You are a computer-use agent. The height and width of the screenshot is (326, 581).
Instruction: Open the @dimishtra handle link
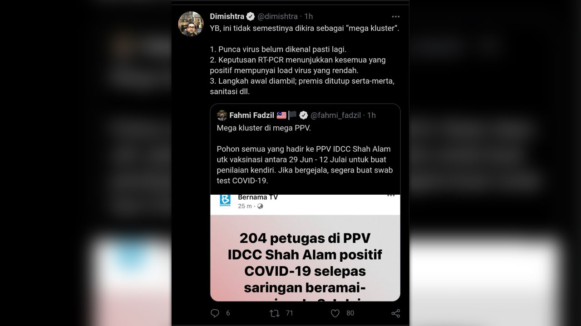(278, 16)
